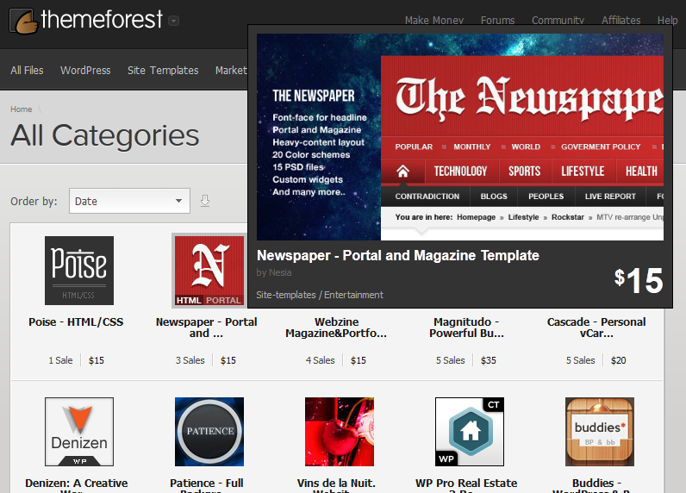This screenshot has height=493, width=686.
Task: Click the $15 price in preview popup
Action: coord(639,280)
